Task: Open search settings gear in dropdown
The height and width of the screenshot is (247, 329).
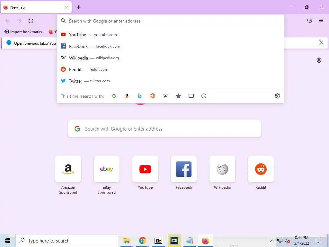Action: [x=277, y=96]
